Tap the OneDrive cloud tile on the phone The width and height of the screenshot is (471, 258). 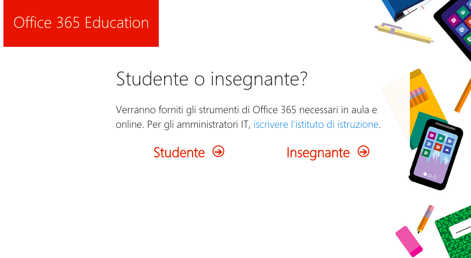tap(447, 150)
